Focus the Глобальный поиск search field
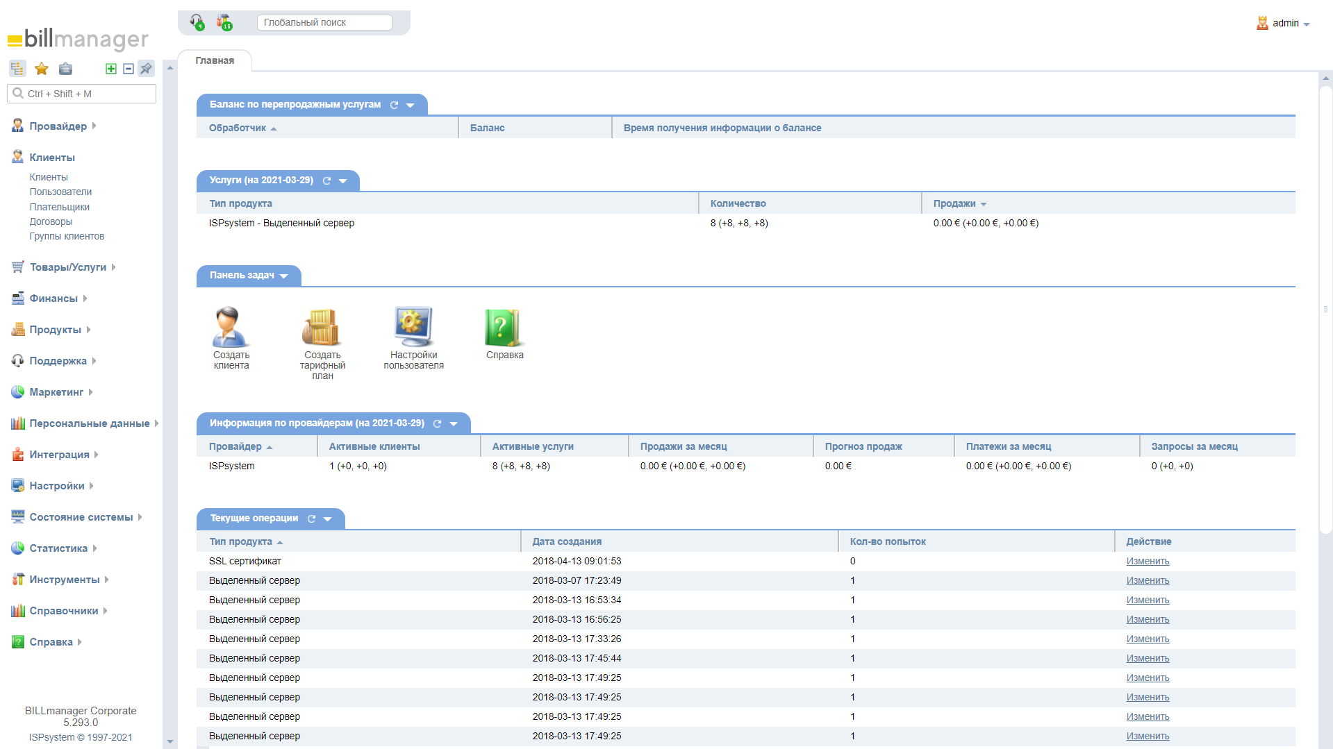The height and width of the screenshot is (749, 1333). 324,23
